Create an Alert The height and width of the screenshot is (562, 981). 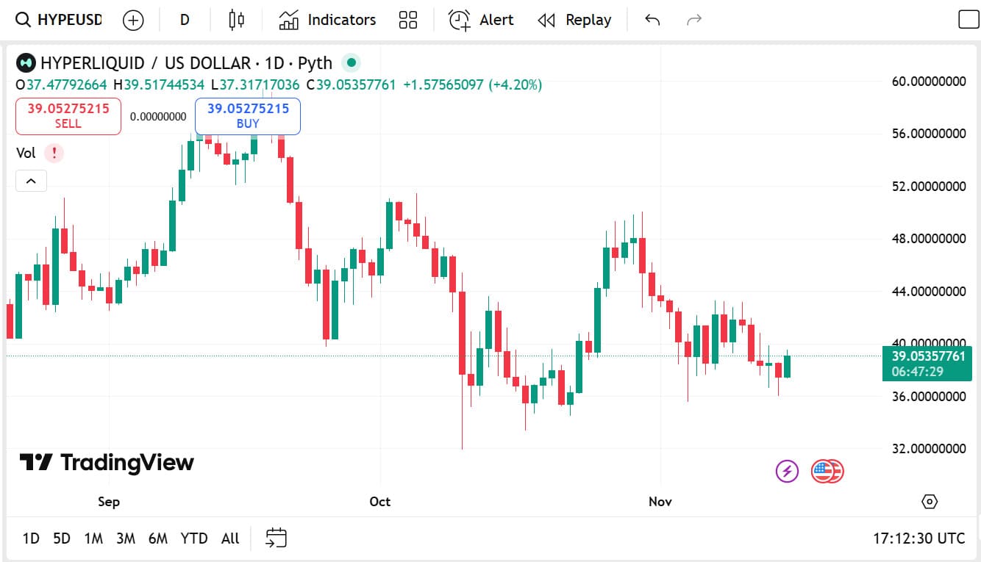[x=481, y=20]
